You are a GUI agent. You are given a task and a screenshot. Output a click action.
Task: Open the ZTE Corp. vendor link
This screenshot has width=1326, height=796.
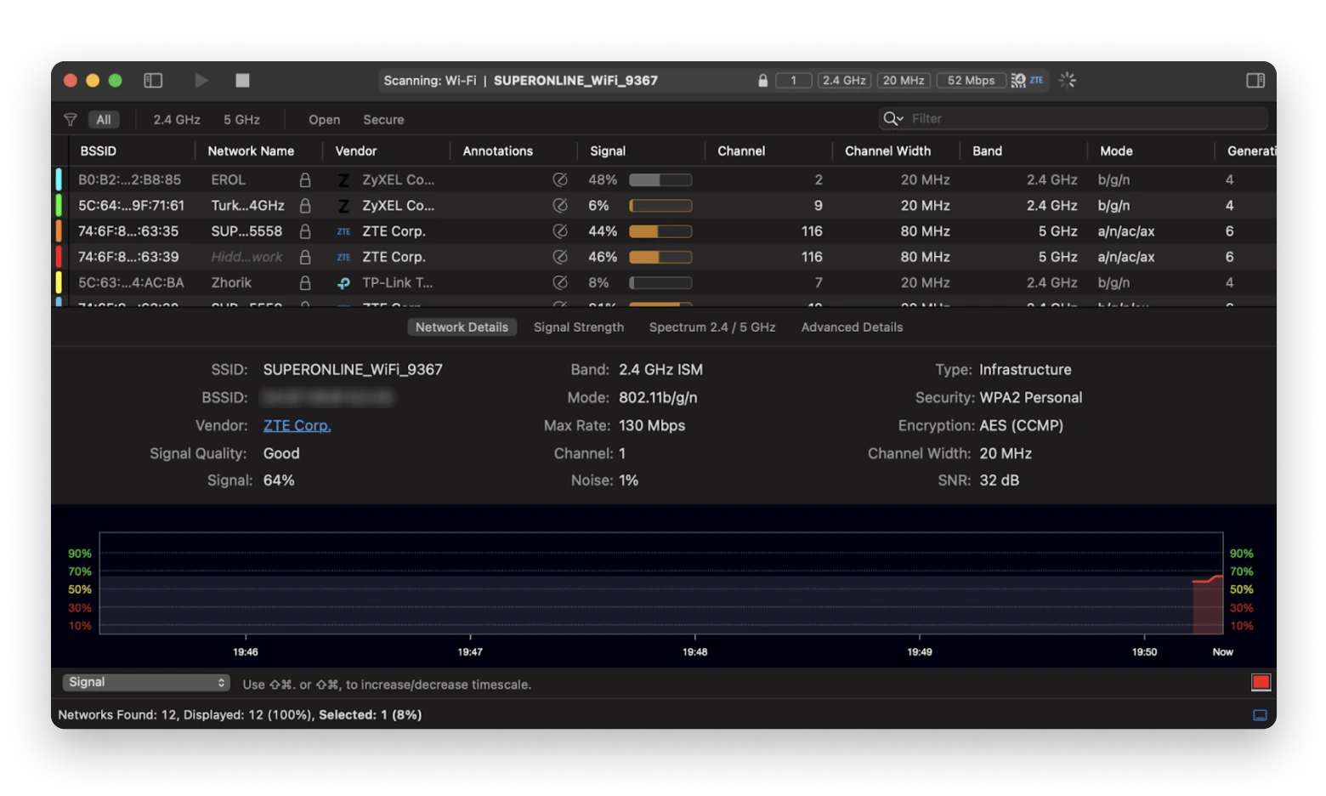coord(297,425)
